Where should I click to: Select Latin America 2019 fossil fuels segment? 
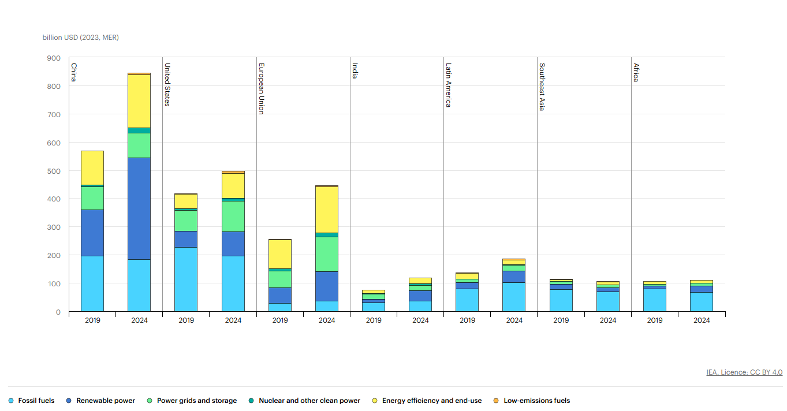point(467,300)
